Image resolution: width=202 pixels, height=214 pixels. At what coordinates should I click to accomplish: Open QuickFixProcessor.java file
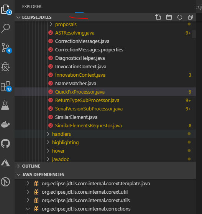click(80, 92)
